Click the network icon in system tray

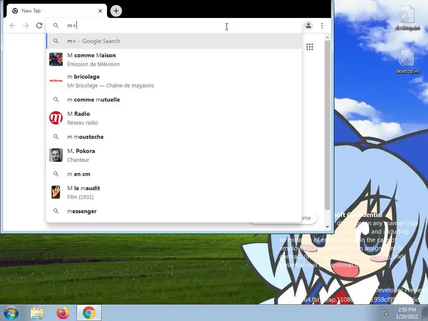coord(386,313)
